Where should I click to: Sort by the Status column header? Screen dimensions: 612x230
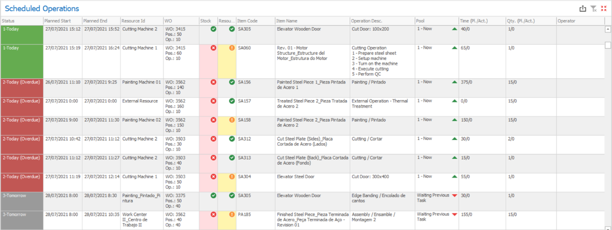pos(21,21)
